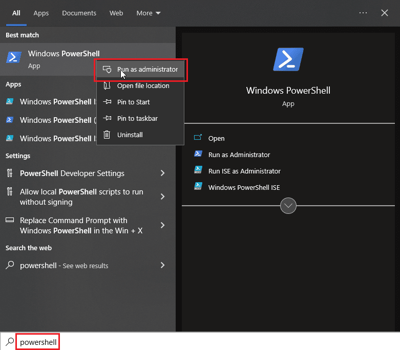Click icon beside Run ISE as Administrator
This screenshot has width=400, height=350.
click(198, 170)
